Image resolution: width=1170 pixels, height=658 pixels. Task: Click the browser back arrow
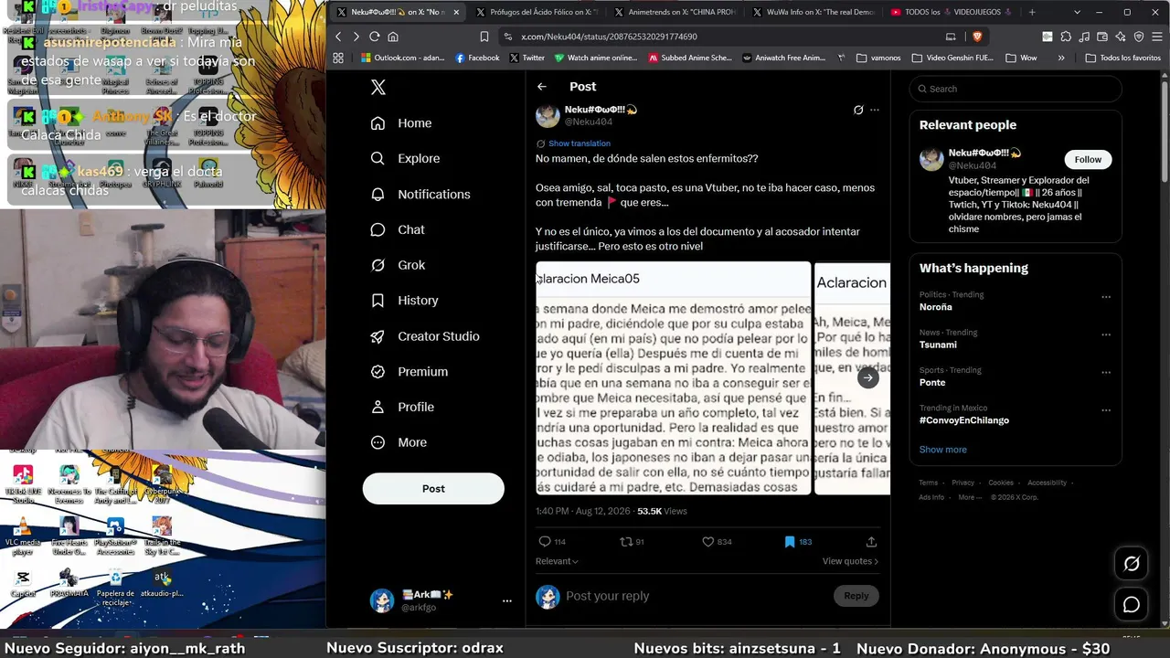point(338,37)
